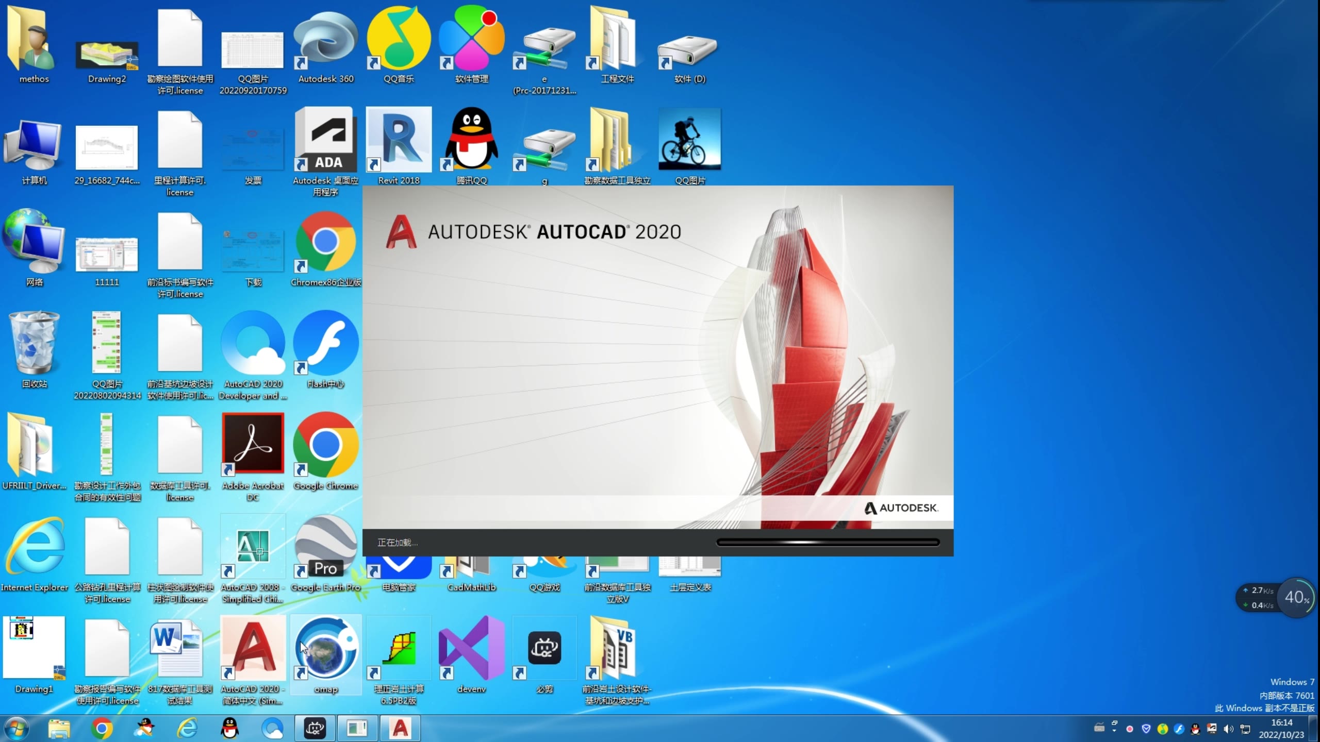Click AutoCAD splash loading progress bar

click(x=828, y=542)
